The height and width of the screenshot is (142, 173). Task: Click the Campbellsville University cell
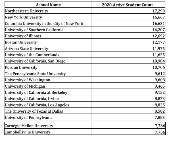(x=28, y=132)
